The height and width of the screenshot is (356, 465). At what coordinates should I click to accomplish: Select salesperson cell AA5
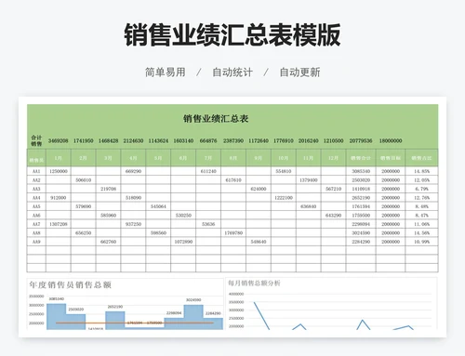(x=36, y=206)
